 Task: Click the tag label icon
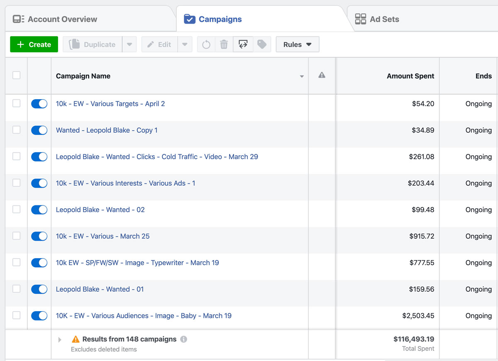pos(262,44)
